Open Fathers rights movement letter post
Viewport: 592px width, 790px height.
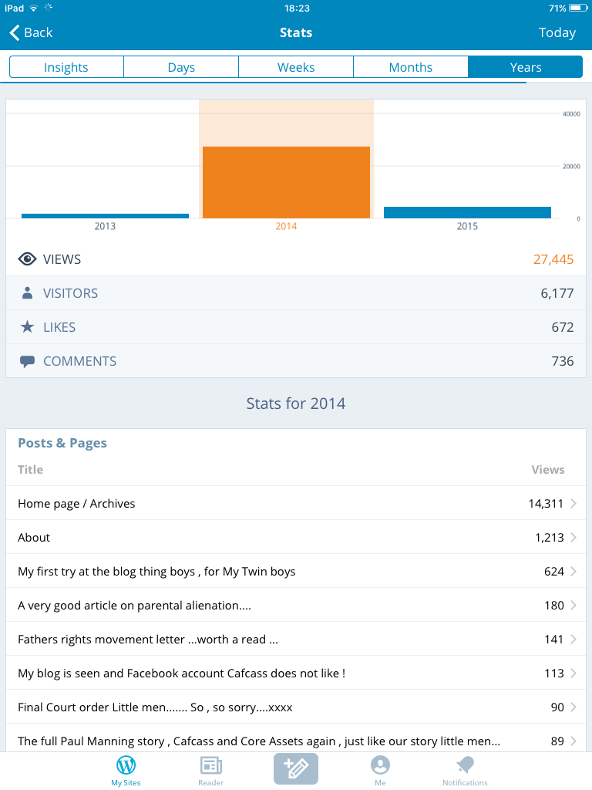coord(148,640)
